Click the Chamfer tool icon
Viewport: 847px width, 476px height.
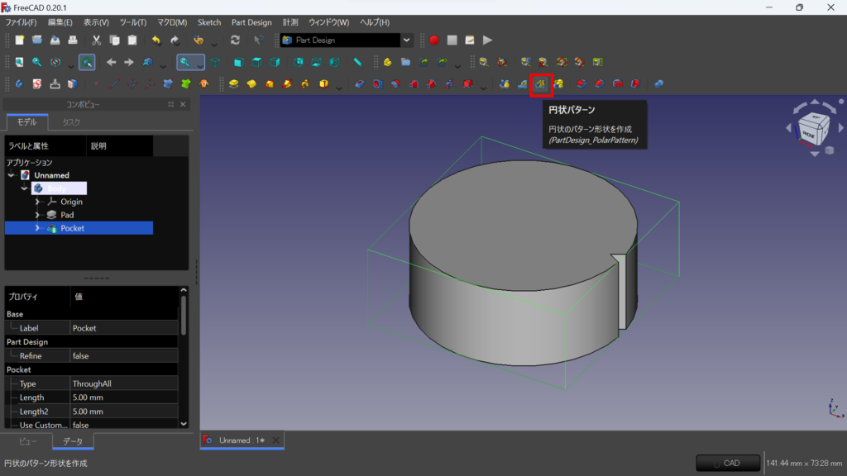point(599,83)
